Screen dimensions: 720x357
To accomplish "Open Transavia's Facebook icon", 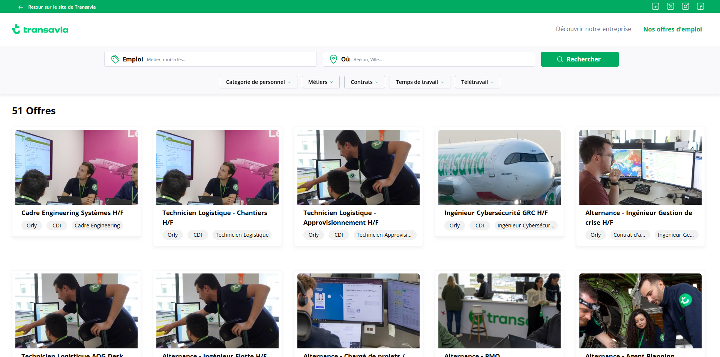I will pos(700,6).
